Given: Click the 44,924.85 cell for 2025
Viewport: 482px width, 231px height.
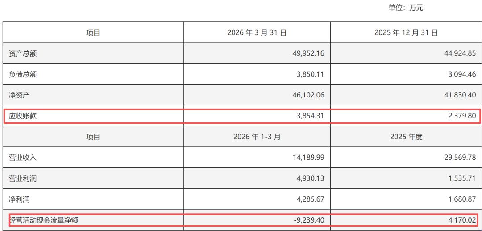Looking at the screenshot, I should 458,53.
